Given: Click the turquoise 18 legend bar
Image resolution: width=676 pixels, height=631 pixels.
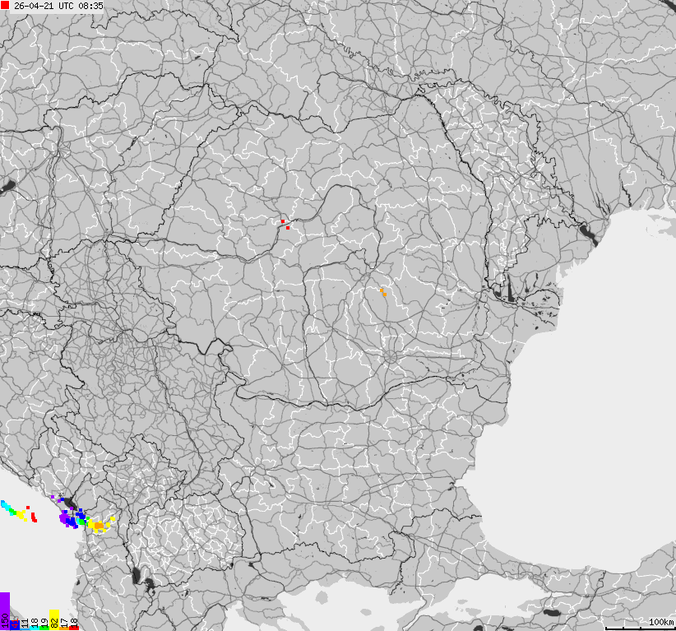Looking at the screenshot, I should coord(35,627).
